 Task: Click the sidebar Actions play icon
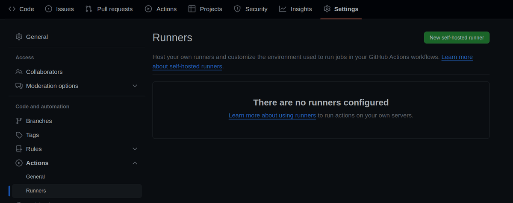pyautogui.click(x=19, y=163)
